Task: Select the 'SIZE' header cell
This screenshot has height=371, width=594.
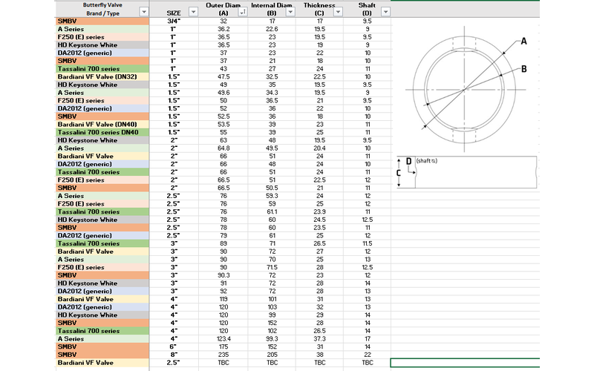Action: click(x=174, y=9)
